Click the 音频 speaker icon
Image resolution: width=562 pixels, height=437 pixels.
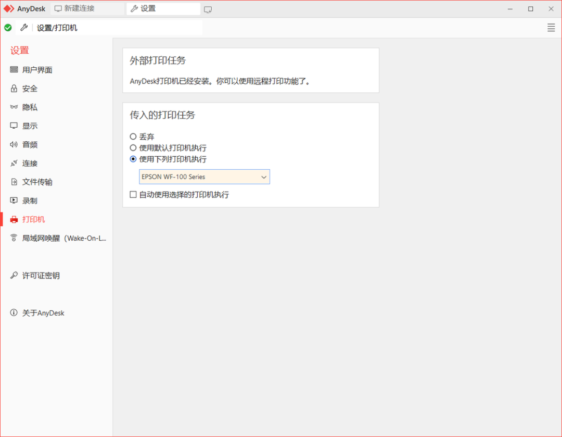(x=14, y=144)
